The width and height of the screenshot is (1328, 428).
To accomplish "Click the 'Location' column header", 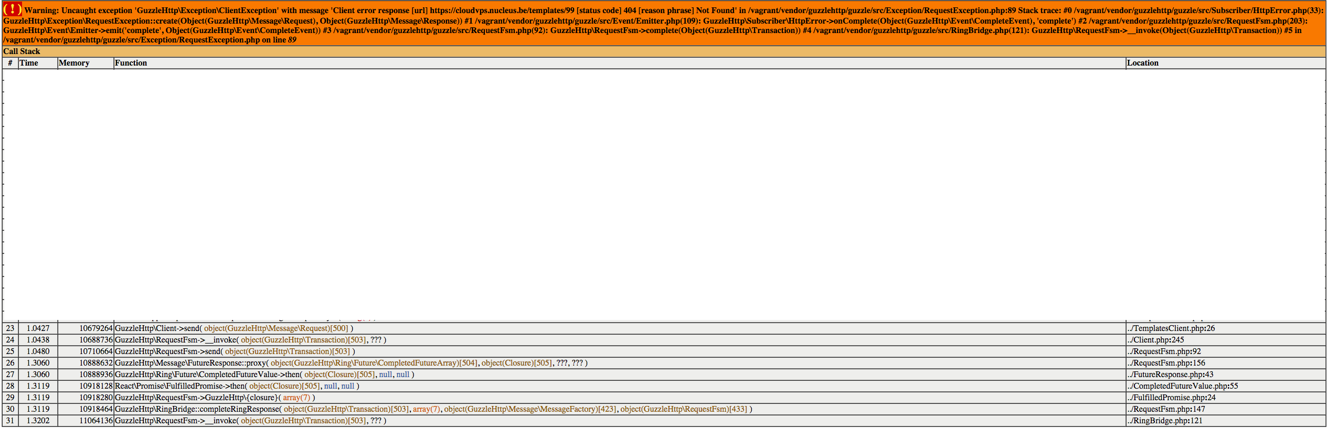I will [x=1226, y=63].
